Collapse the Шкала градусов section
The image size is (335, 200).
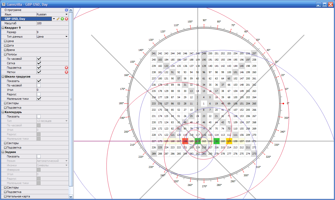[3, 77]
